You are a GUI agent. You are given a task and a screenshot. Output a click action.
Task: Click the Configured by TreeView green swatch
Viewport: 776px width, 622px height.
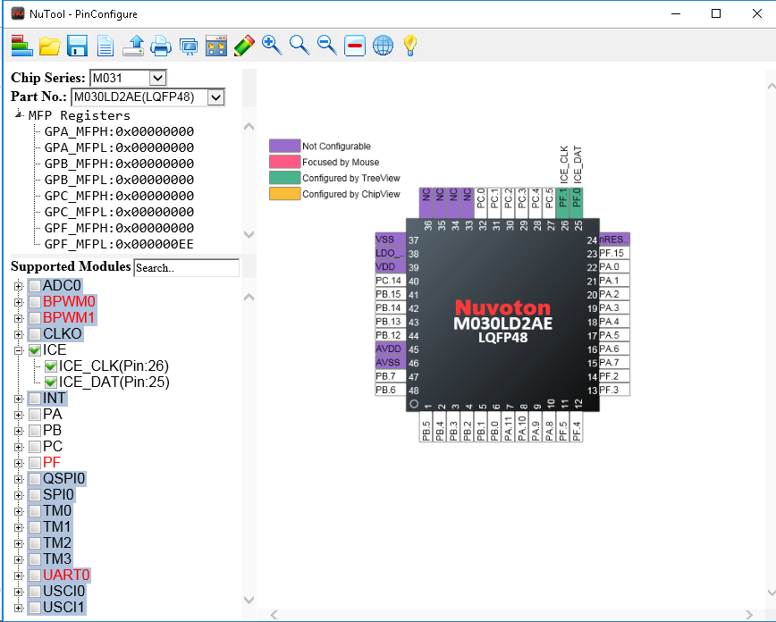coord(284,178)
